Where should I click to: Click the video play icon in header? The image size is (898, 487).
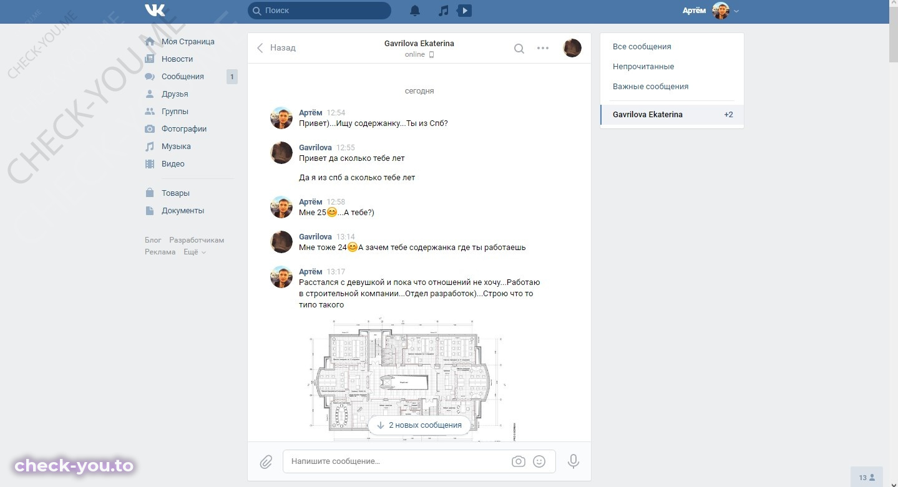click(x=464, y=11)
